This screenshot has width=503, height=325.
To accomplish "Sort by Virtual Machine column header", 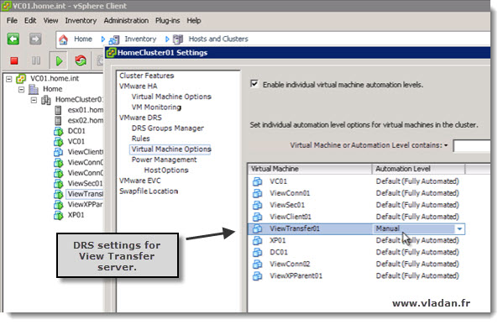I will (x=310, y=169).
